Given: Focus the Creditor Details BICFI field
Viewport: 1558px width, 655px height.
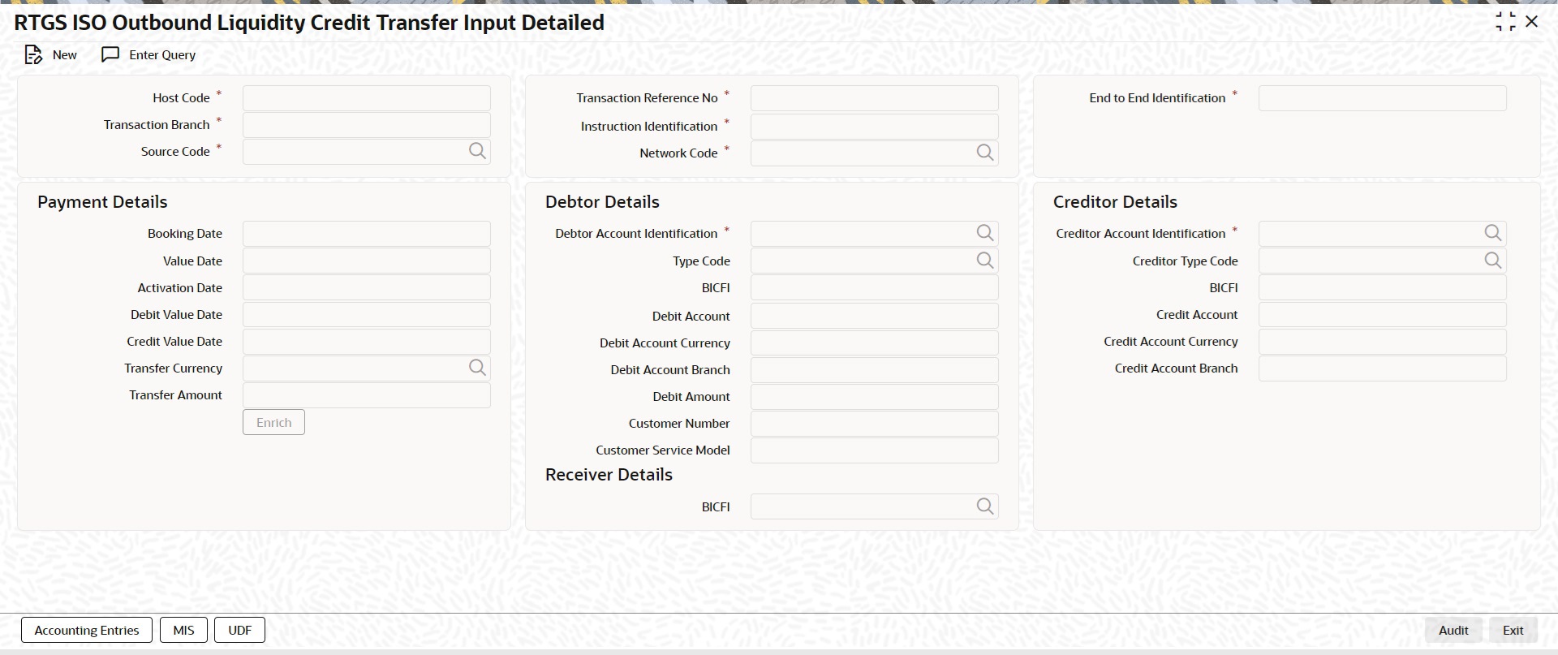Looking at the screenshot, I should (1383, 287).
